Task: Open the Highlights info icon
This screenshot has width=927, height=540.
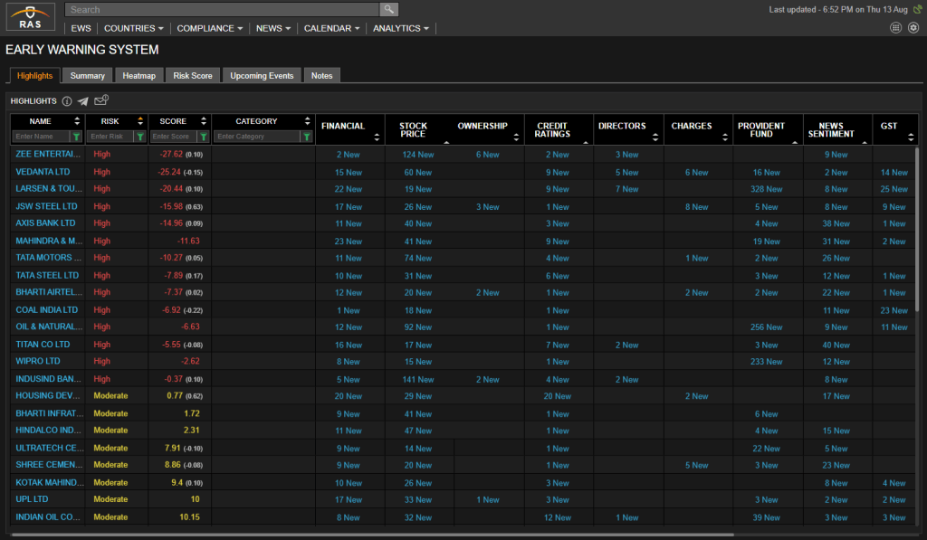Action: [x=67, y=101]
